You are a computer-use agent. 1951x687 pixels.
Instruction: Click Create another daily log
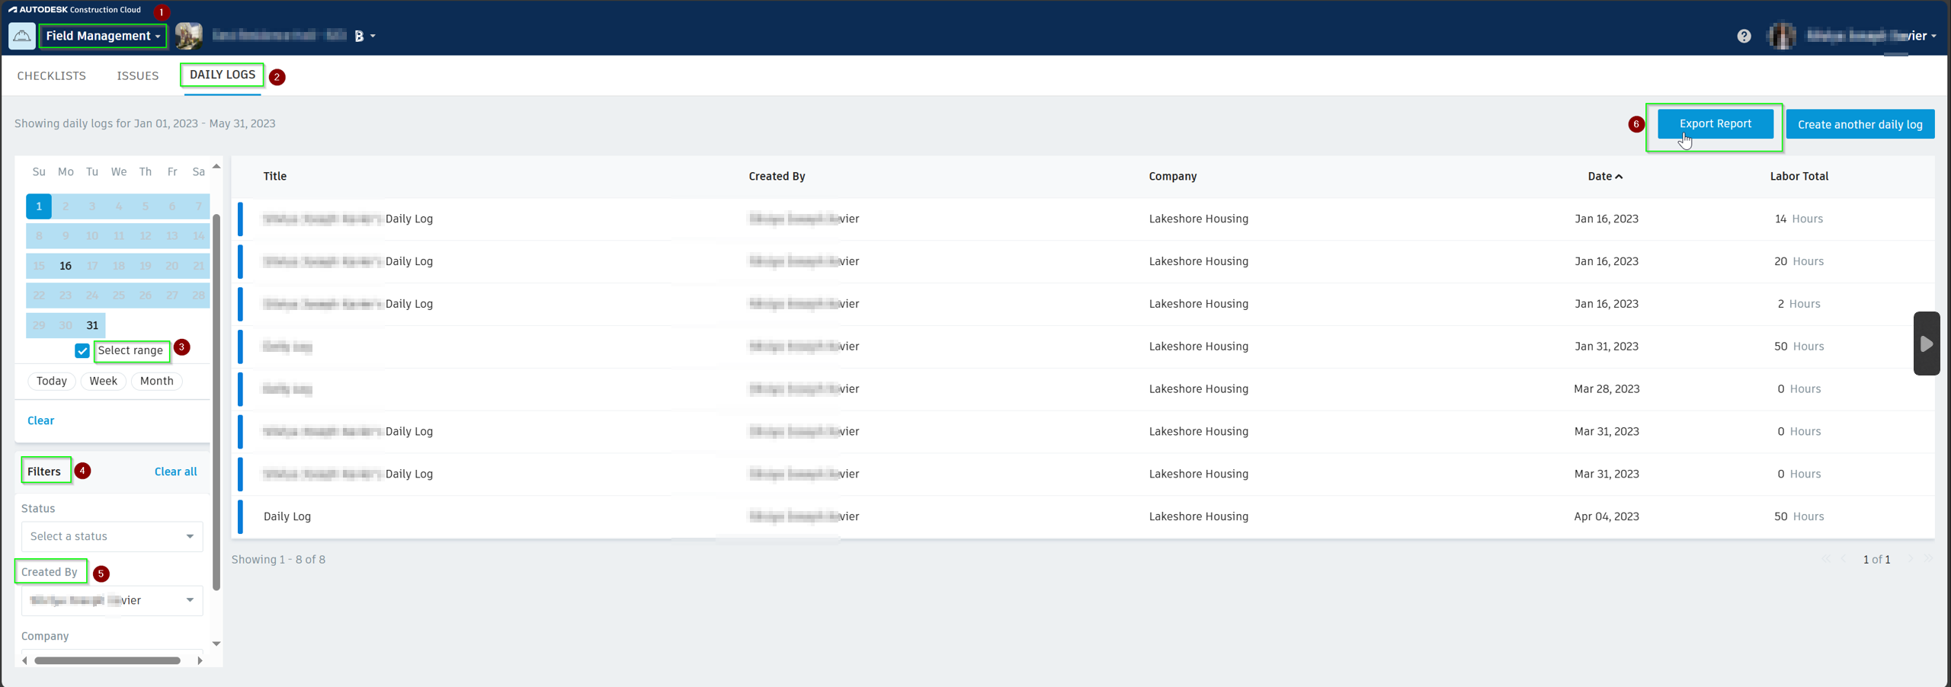tap(1860, 123)
